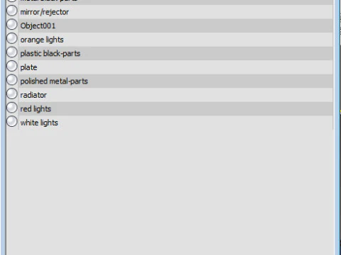Choose the plate entry label

28,67
